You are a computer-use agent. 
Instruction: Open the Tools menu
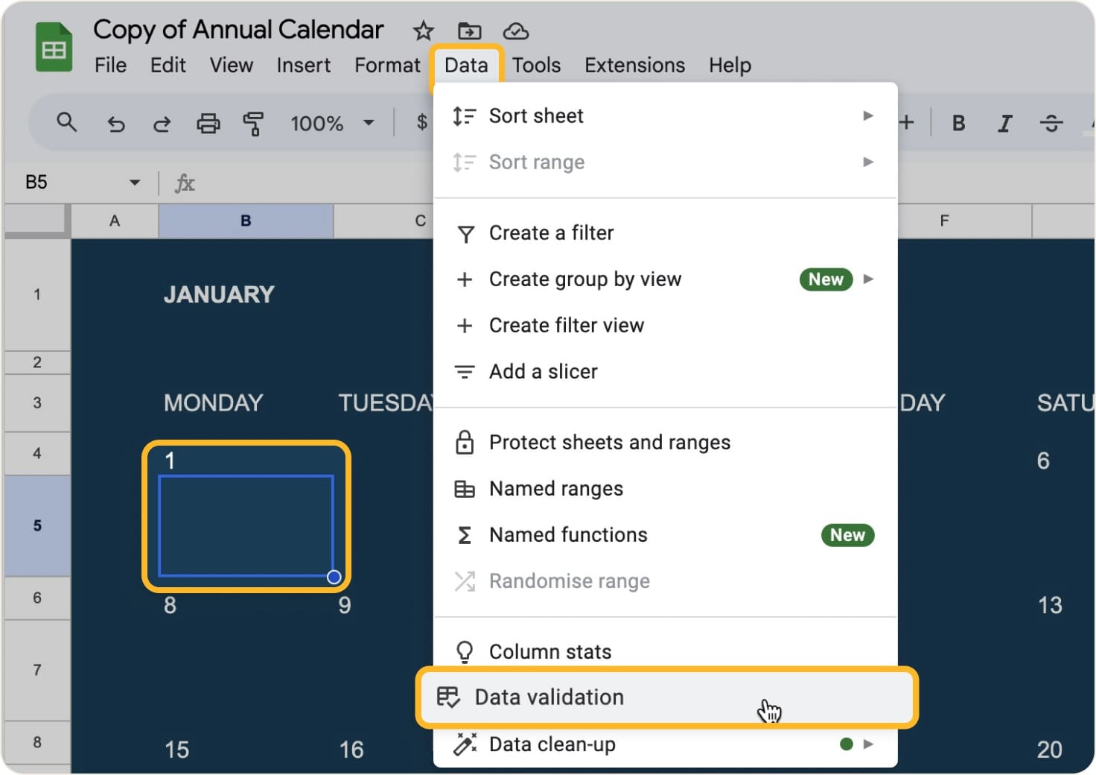(x=536, y=66)
